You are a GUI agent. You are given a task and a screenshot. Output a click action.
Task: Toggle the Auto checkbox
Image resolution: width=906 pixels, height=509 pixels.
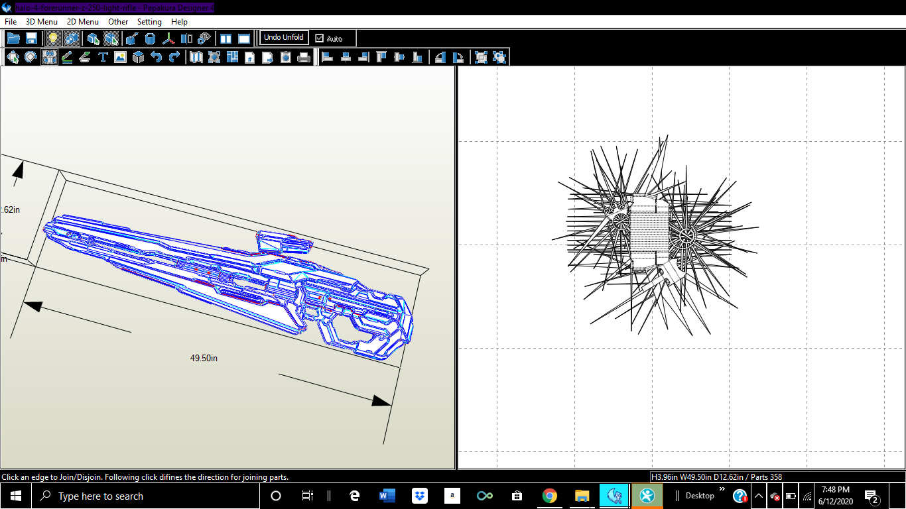[320, 38]
